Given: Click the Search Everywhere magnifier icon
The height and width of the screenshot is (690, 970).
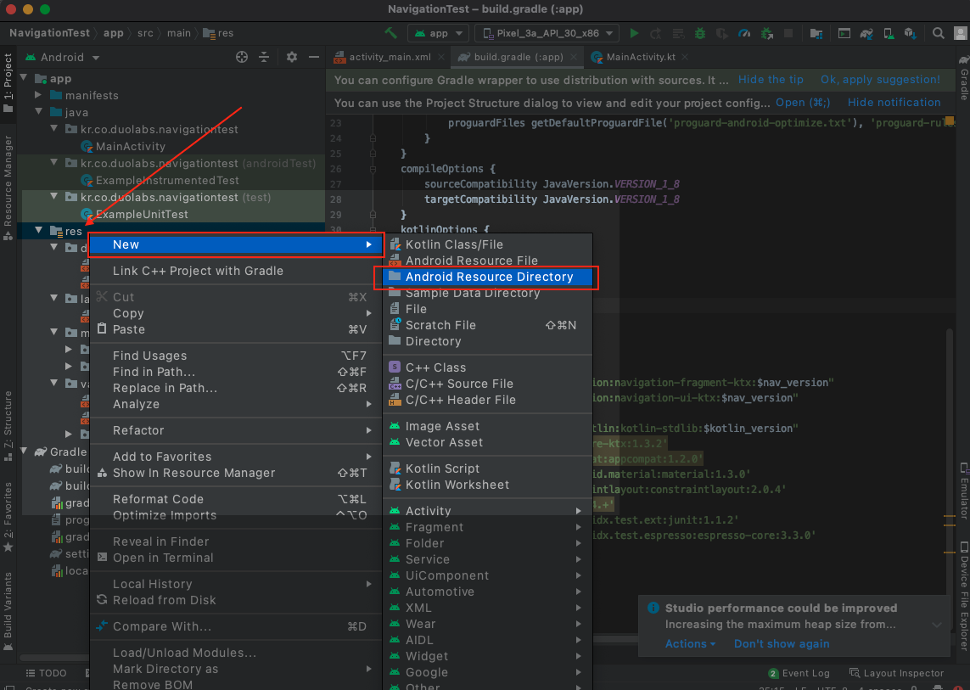Looking at the screenshot, I should 939,33.
